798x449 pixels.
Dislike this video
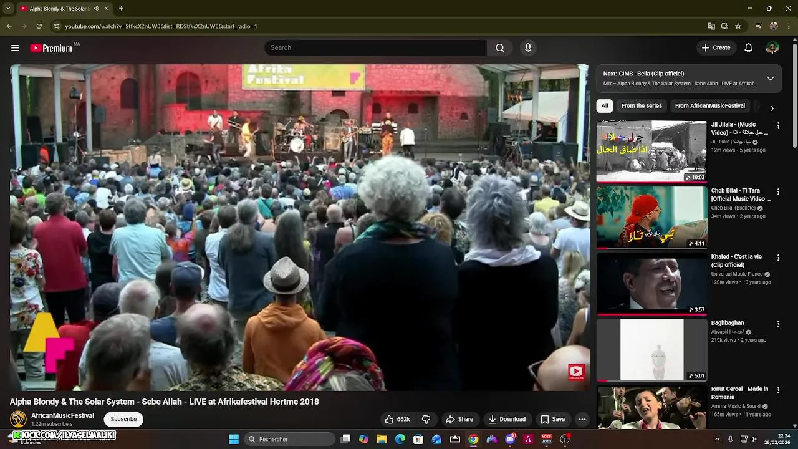426,419
